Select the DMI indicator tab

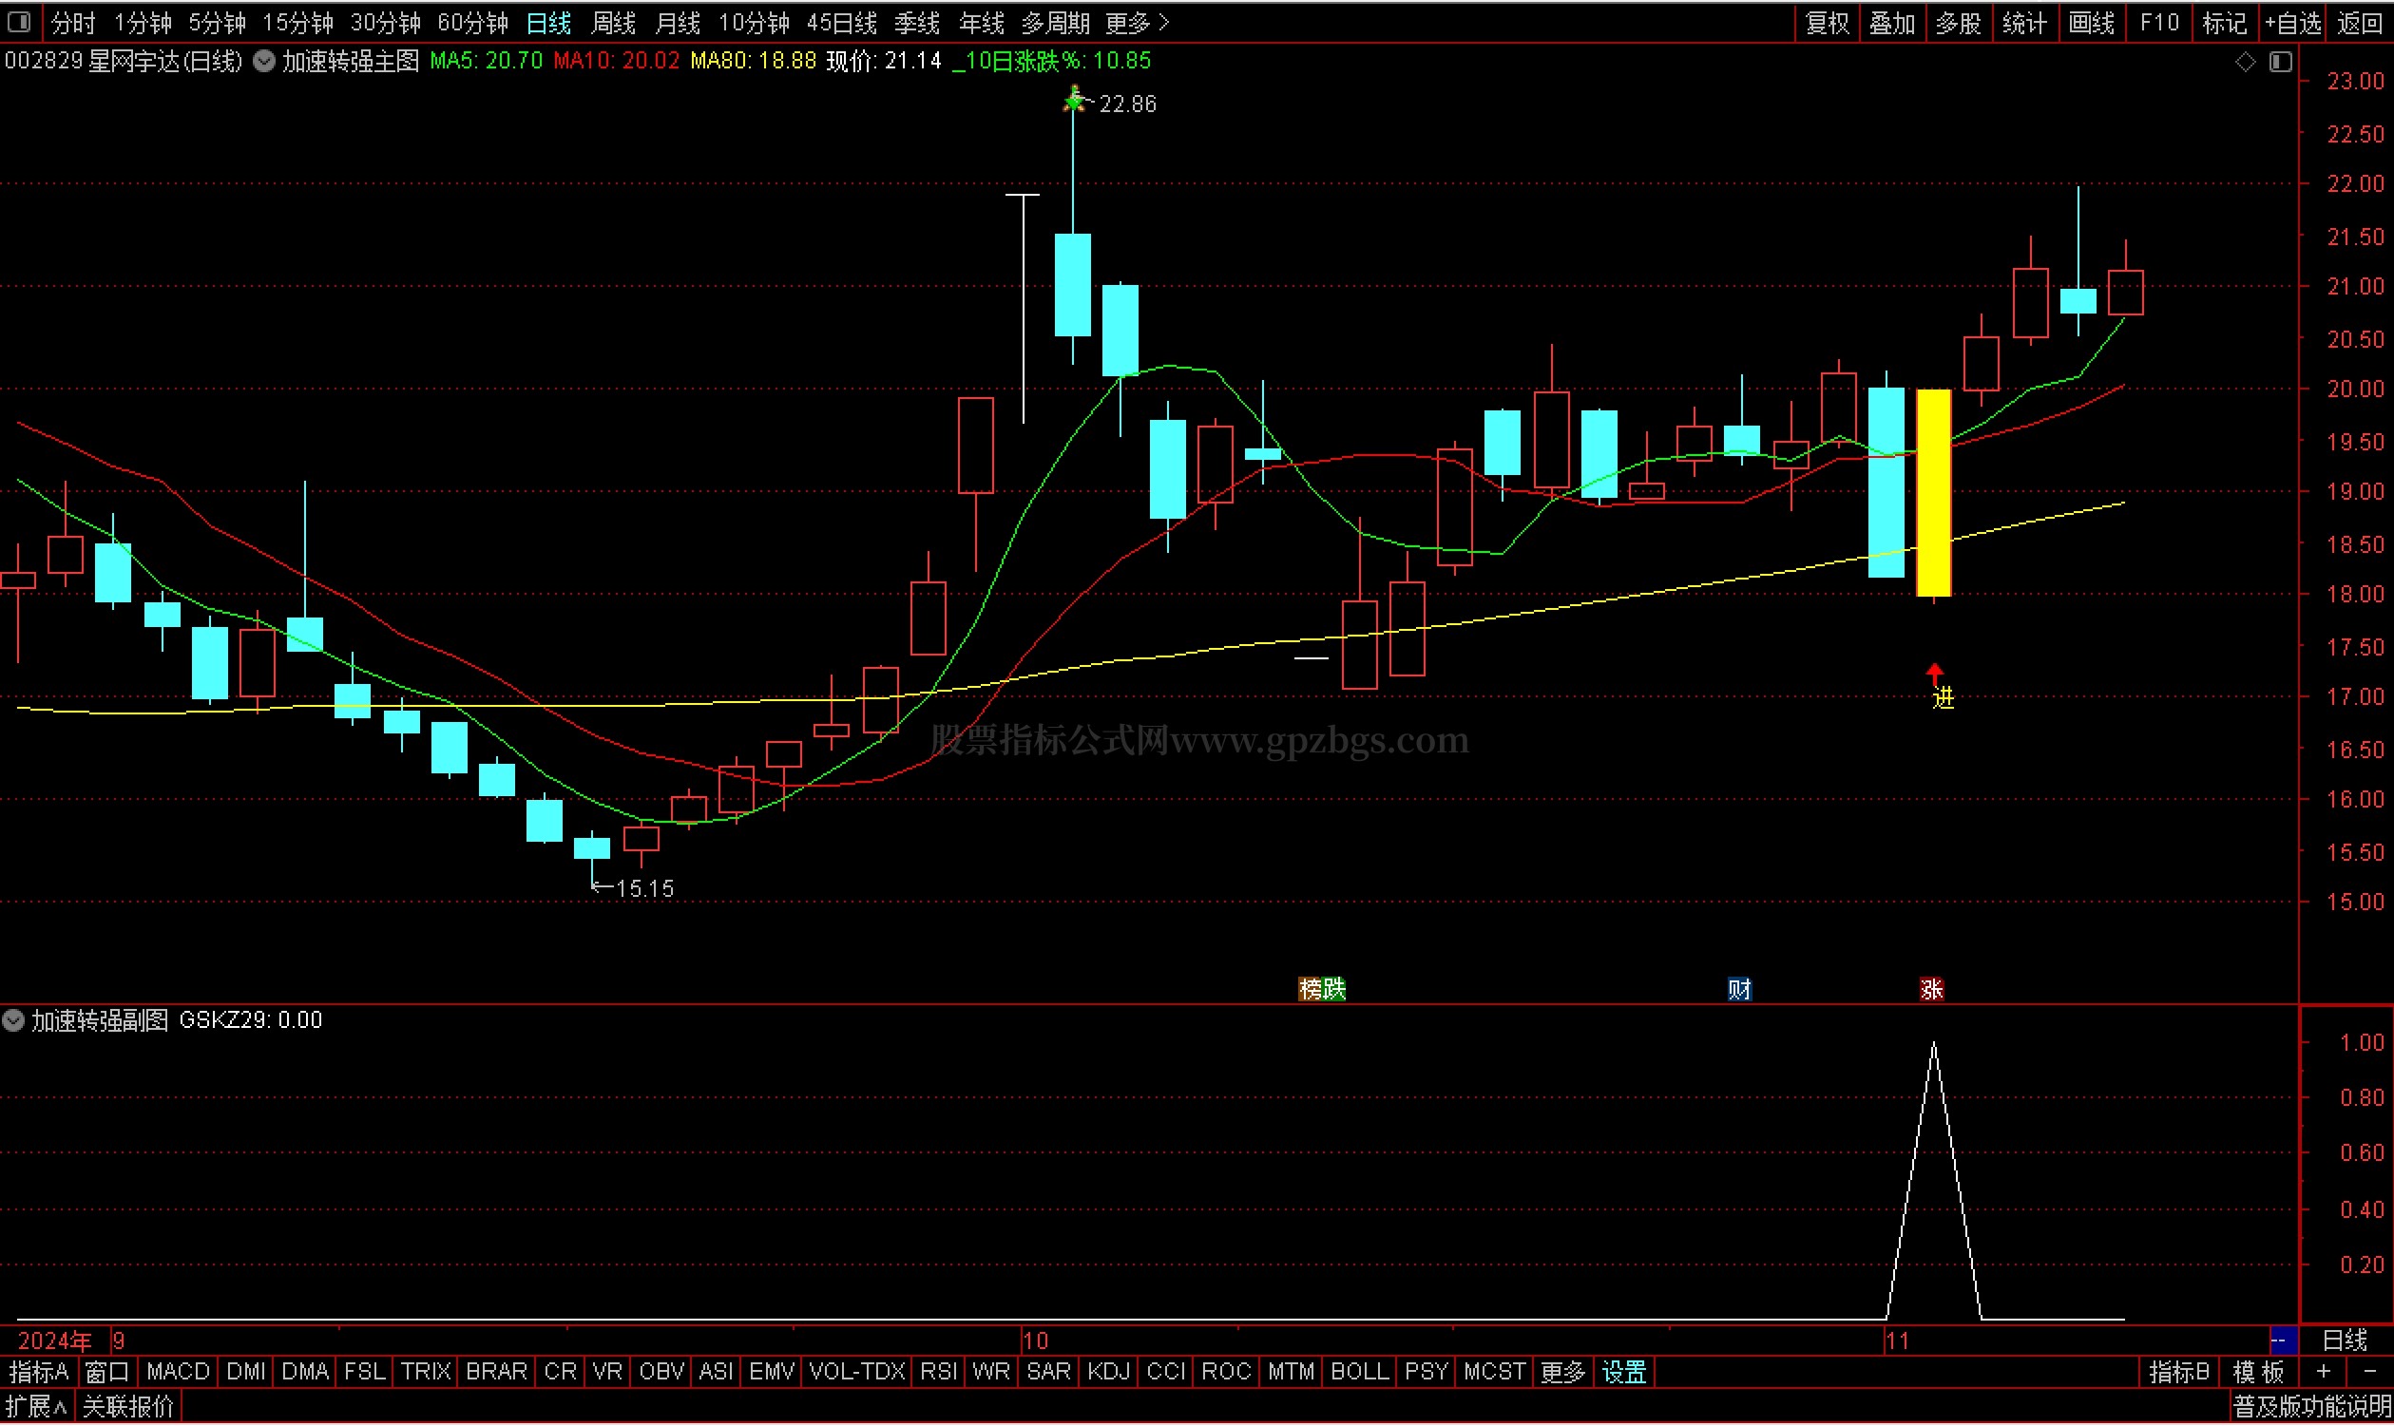coord(246,1373)
